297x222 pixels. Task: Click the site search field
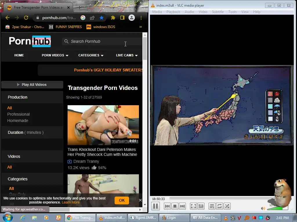pyautogui.click(x=102, y=41)
